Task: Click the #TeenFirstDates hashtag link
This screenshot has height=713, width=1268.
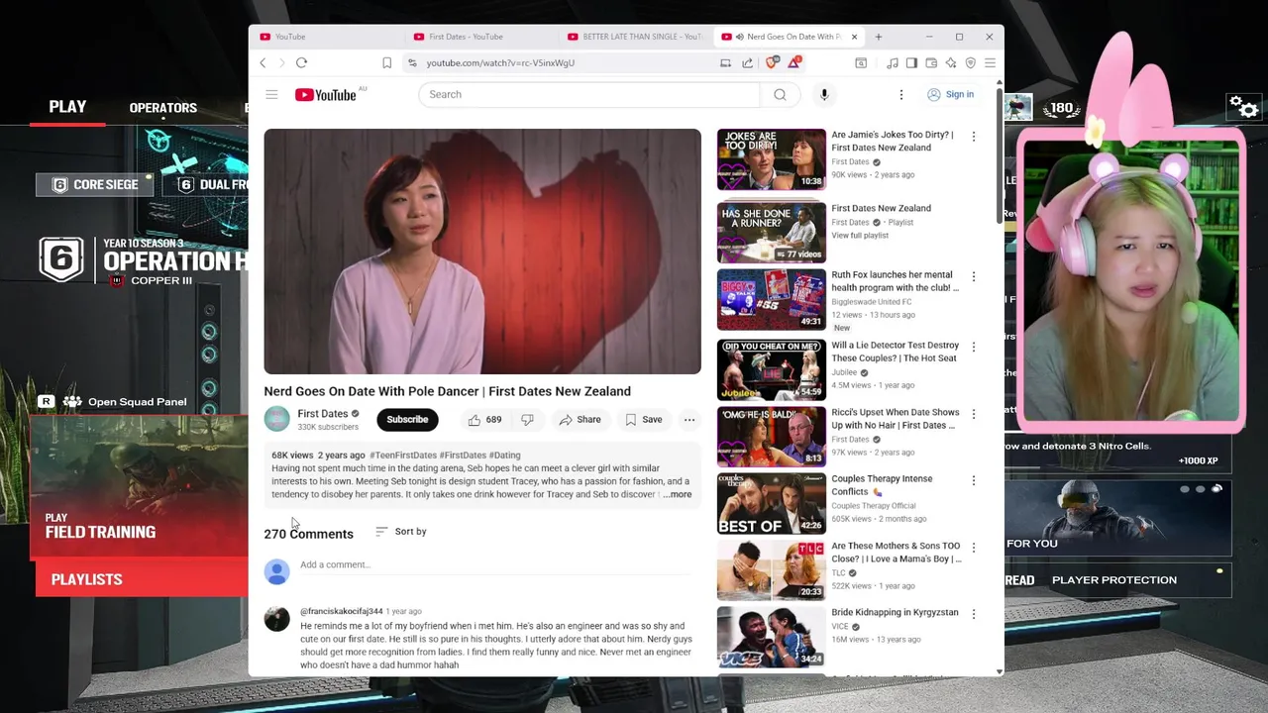Action: click(x=403, y=456)
